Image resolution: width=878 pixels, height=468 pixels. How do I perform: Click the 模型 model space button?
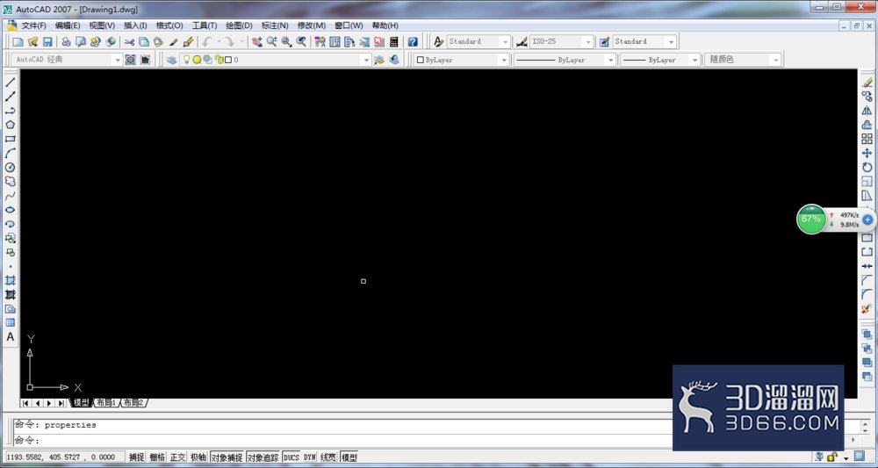pos(349,457)
